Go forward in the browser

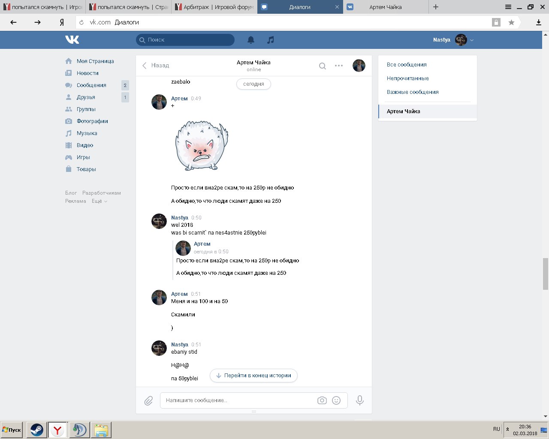pyautogui.click(x=37, y=22)
